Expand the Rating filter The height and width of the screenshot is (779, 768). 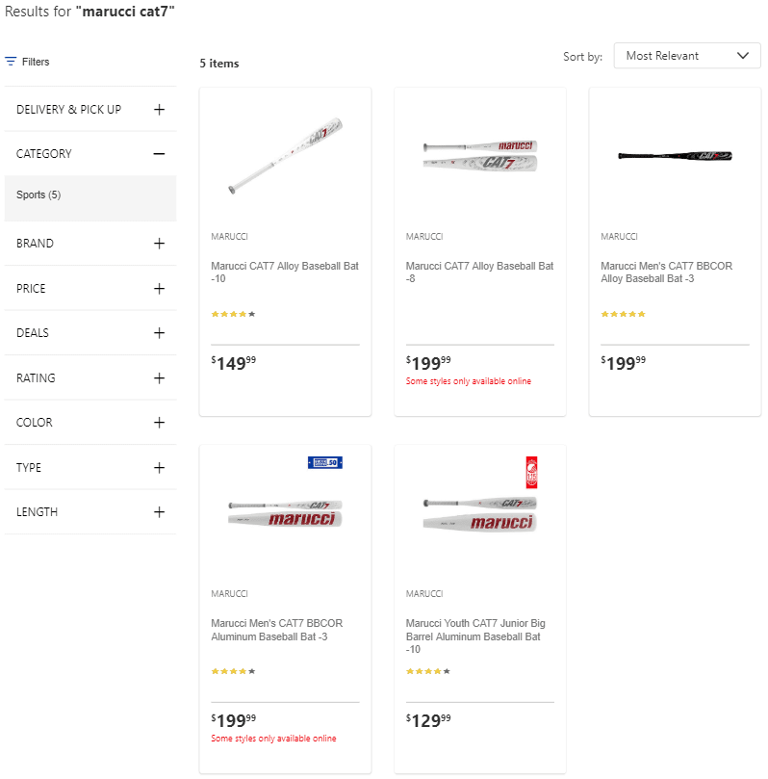click(x=159, y=378)
